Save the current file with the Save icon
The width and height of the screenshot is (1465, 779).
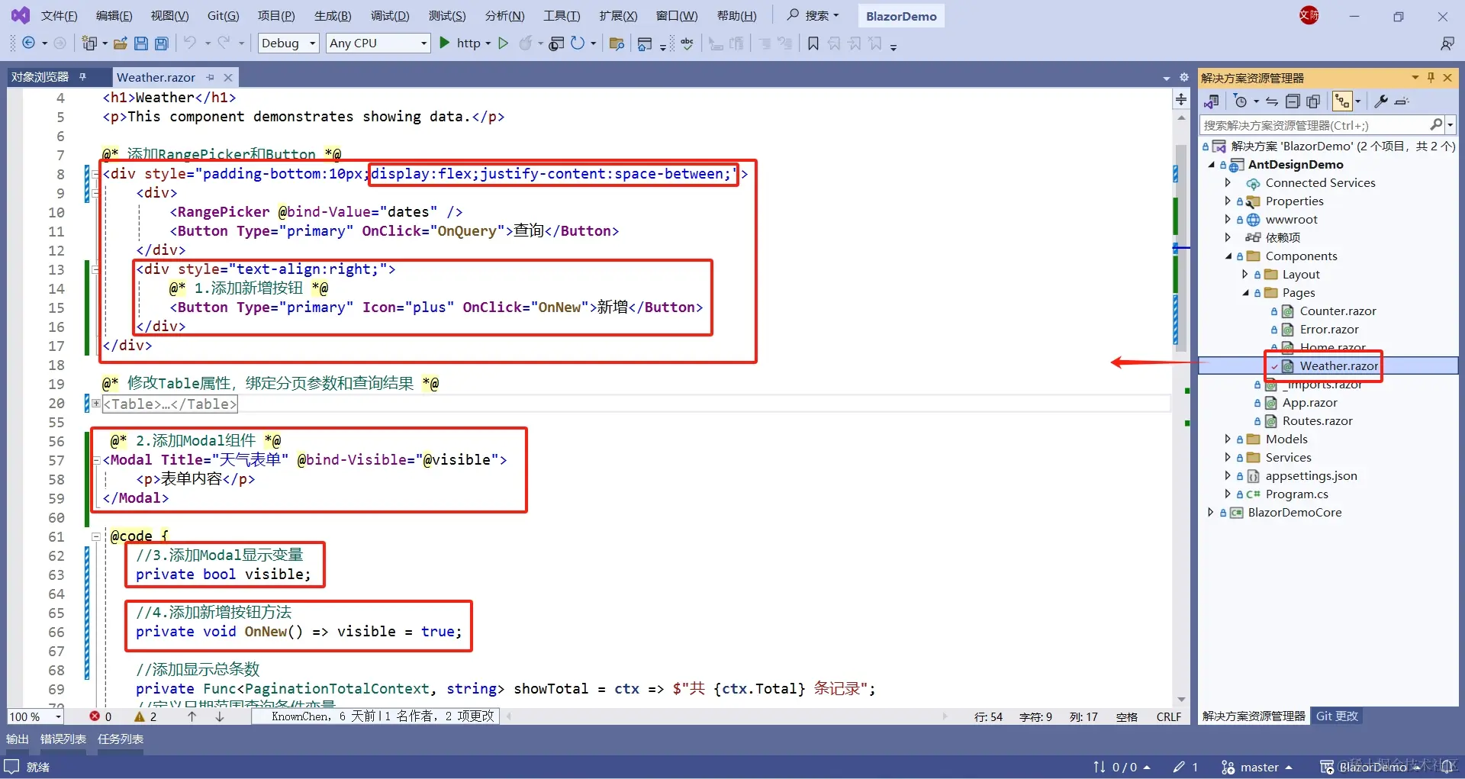pos(141,43)
